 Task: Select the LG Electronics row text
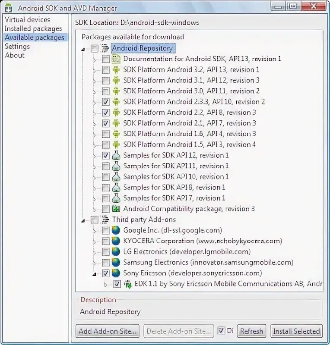pos(187,252)
